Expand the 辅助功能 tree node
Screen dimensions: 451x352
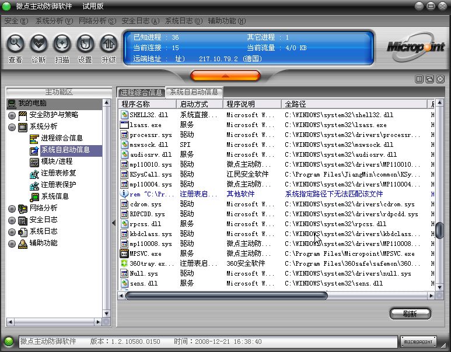12,244
